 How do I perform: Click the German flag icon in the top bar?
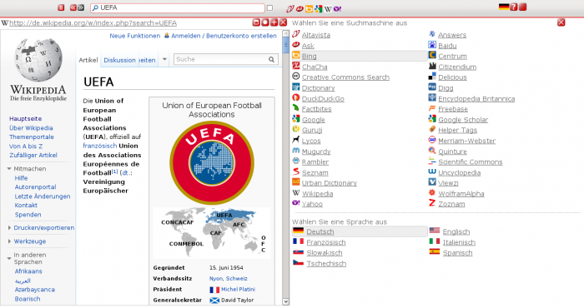(504, 7)
